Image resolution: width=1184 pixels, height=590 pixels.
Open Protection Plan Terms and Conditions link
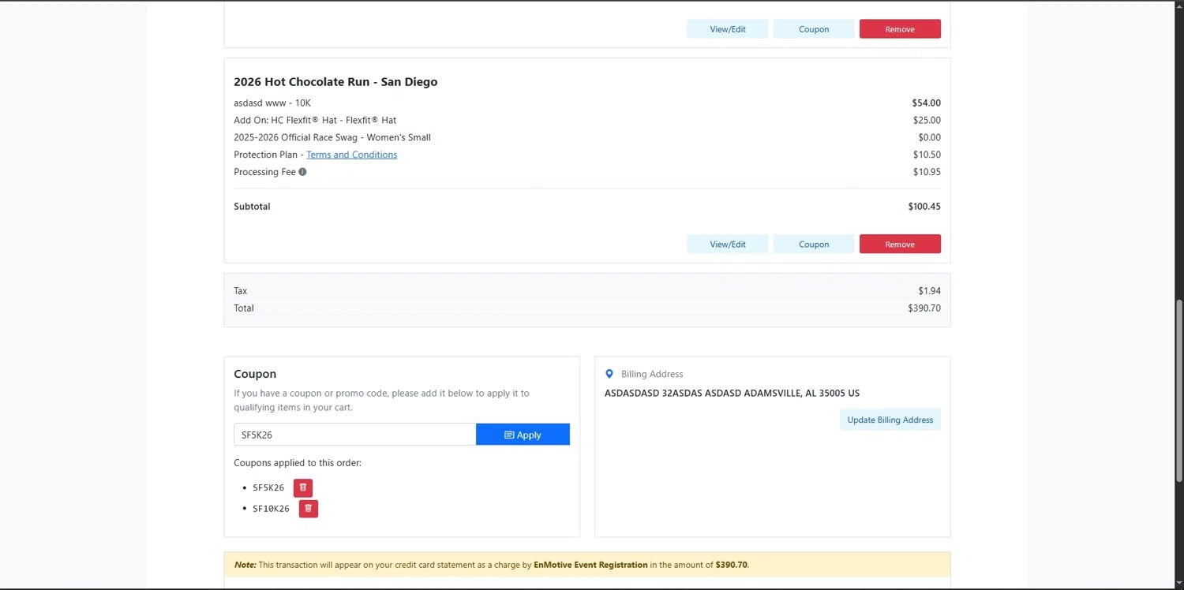pos(352,155)
